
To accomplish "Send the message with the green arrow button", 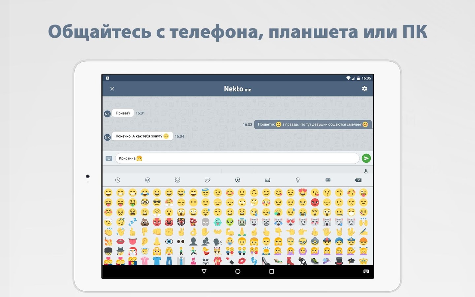I will pyautogui.click(x=366, y=158).
